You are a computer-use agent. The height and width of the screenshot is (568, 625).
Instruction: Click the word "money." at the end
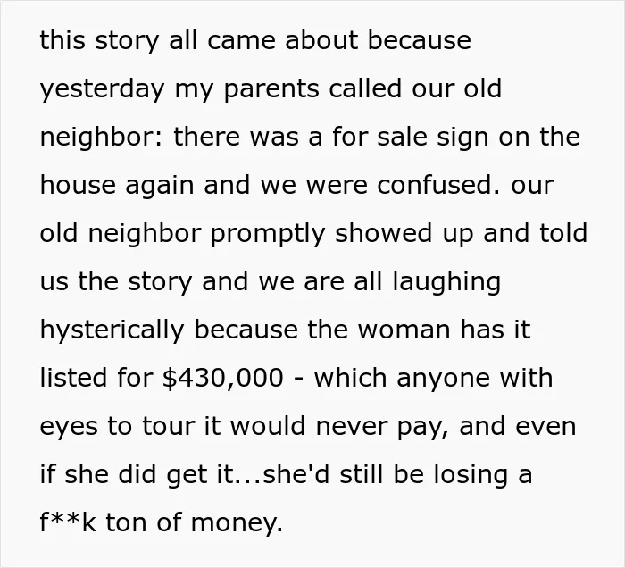[237, 523]
